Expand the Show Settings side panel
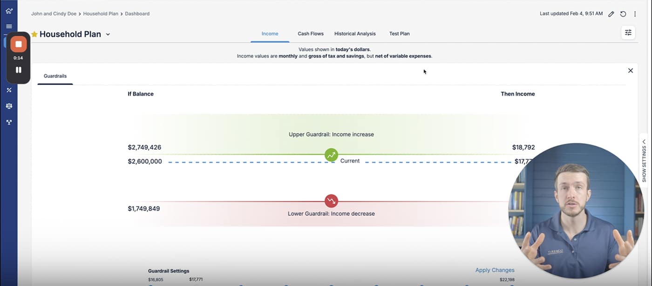This screenshot has width=652, height=286. pyautogui.click(x=644, y=161)
